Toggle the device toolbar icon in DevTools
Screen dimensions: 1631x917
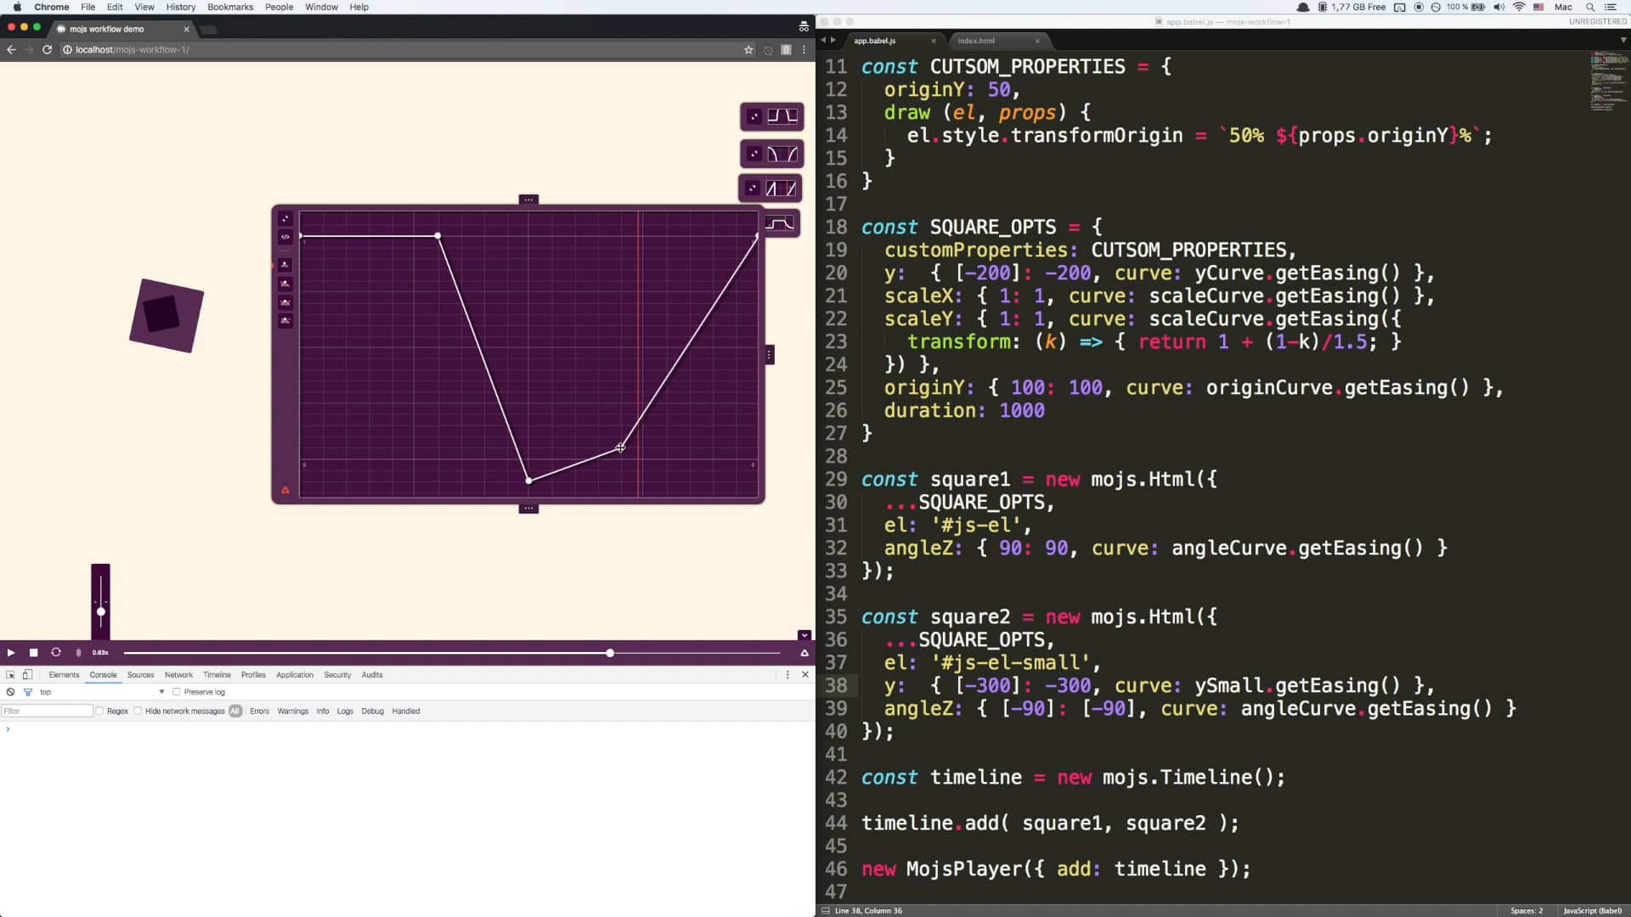27,675
